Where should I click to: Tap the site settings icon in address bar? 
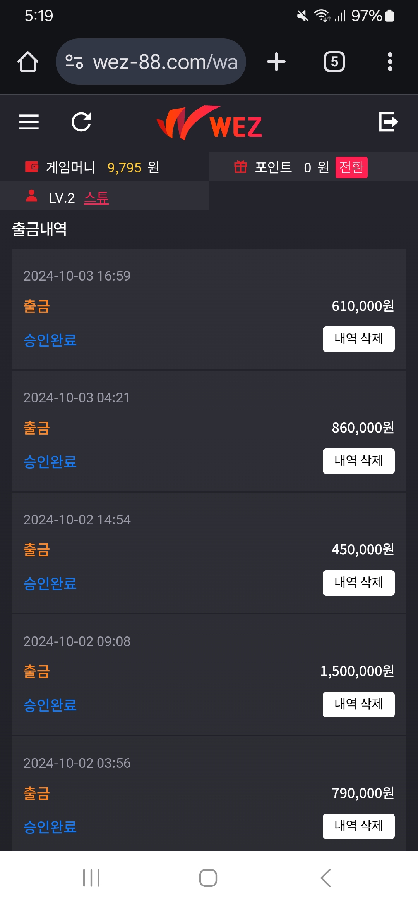tap(74, 62)
